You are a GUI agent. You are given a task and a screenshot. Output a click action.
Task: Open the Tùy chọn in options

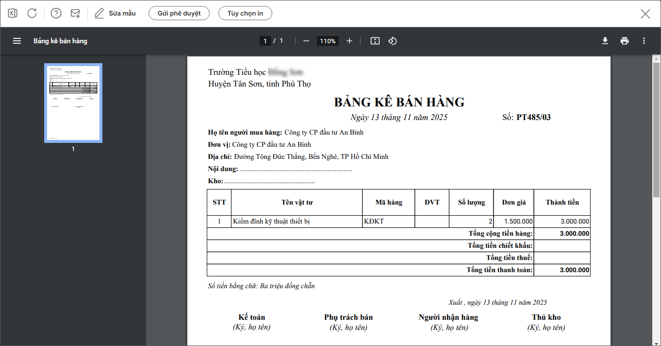click(x=245, y=13)
